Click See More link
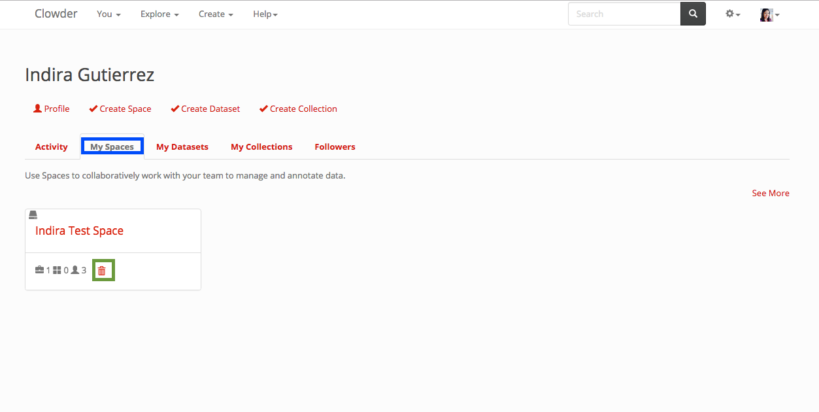819x412 pixels. pos(770,193)
